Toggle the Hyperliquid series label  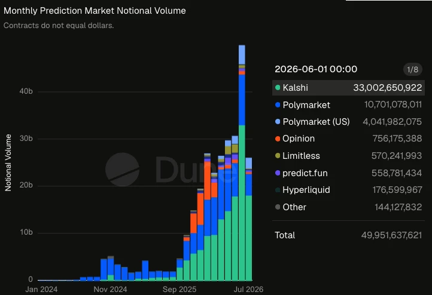[x=306, y=190]
